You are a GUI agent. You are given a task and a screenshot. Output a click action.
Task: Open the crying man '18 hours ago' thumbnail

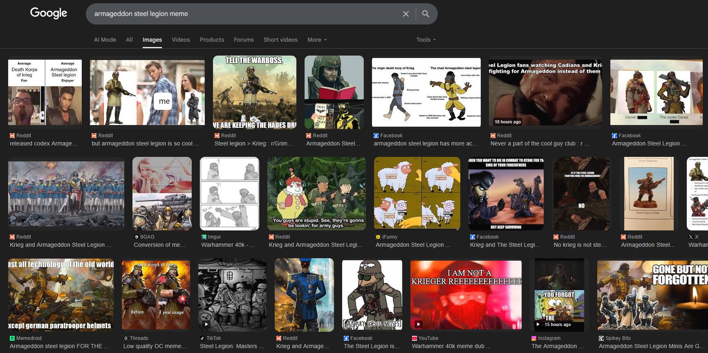pos(545,92)
